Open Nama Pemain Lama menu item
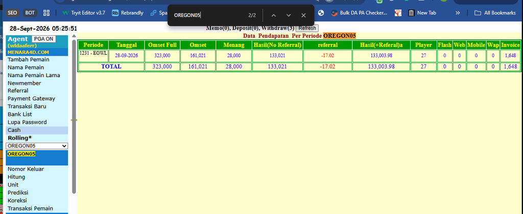 tap(34, 75)
